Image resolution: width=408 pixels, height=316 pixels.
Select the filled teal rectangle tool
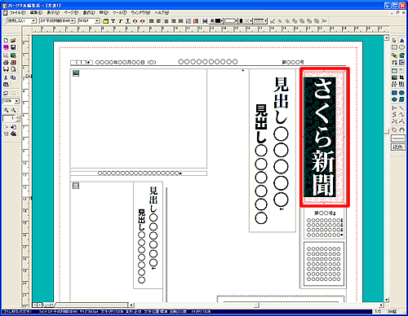pyautogui.click(x=394, y=93)
